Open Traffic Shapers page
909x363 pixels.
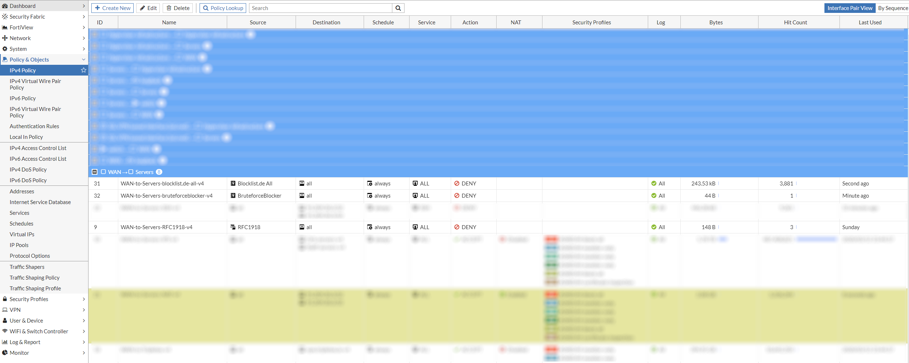(x=27, y=267)
